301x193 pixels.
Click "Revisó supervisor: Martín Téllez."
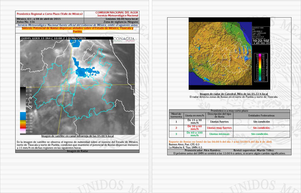[254, 150]
